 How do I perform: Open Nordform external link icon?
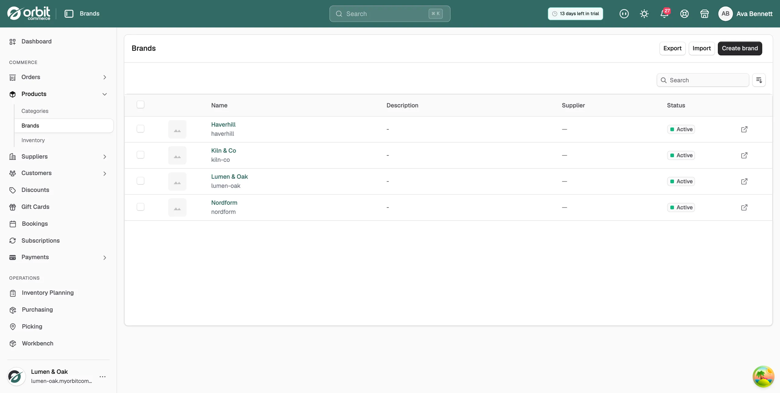pyautogui.click(x=744, y=207)
